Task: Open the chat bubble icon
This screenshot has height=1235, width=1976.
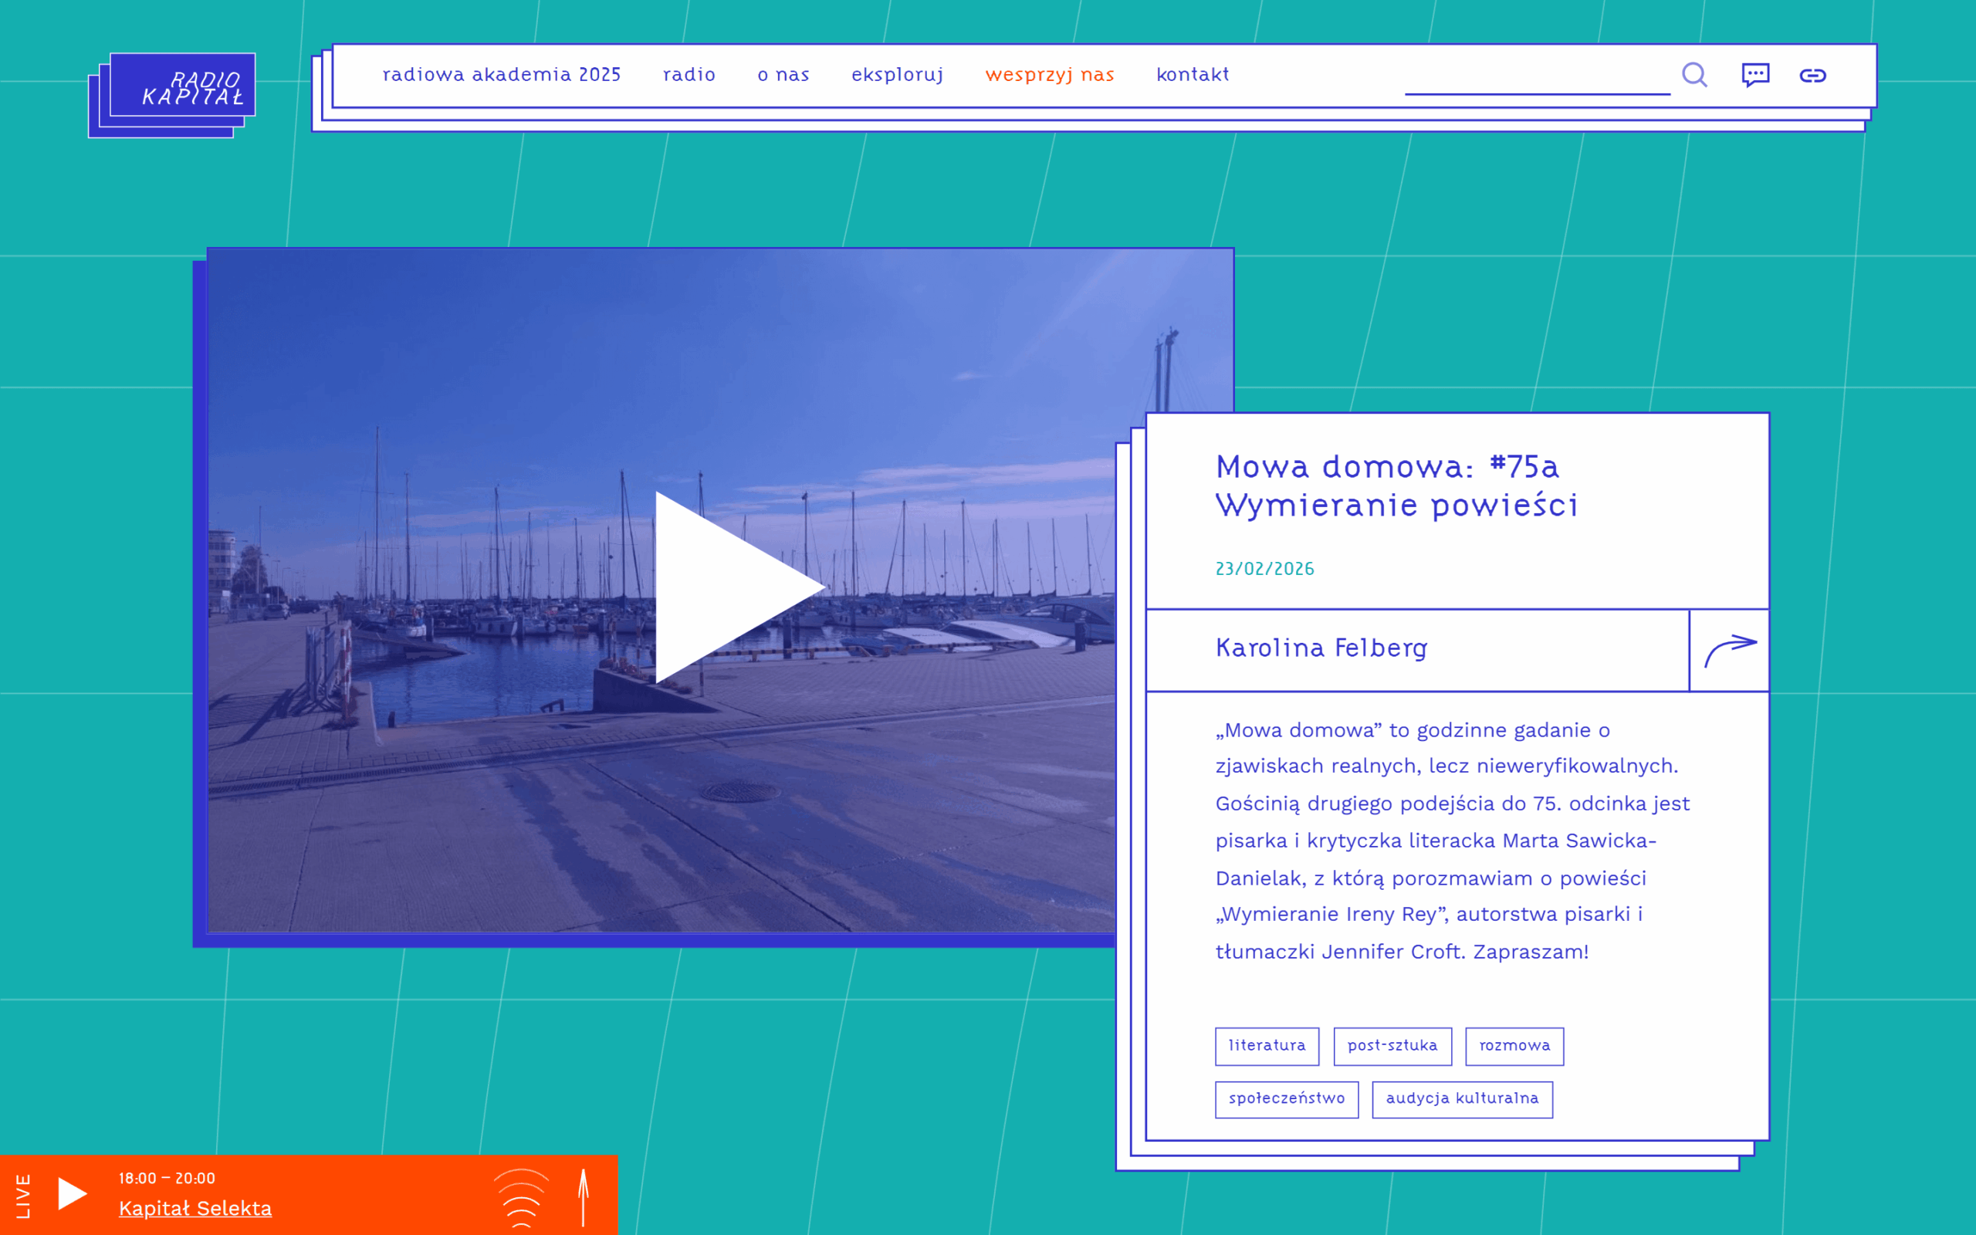Action: 1754,75
